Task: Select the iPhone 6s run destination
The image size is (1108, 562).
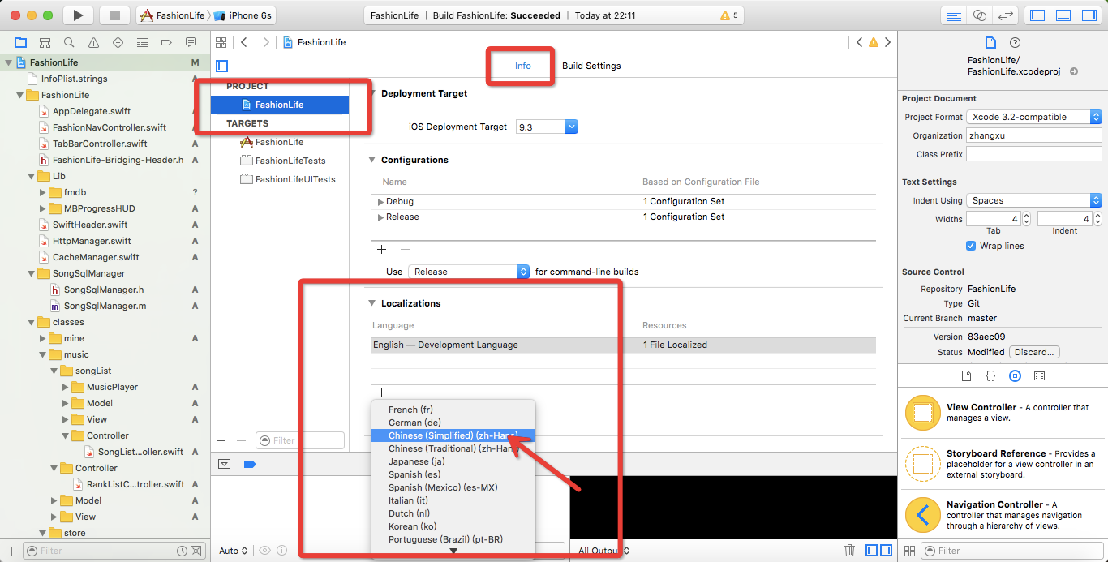Action: (x=243, y=15)
